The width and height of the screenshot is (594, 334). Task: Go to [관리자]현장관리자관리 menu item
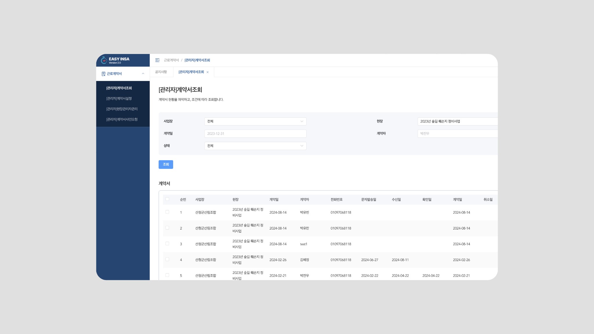(122, 109)
